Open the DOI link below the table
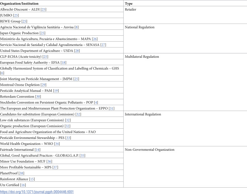Image resolution: width=247 pixels, height=194 pixels. click(x=37, y=192)
